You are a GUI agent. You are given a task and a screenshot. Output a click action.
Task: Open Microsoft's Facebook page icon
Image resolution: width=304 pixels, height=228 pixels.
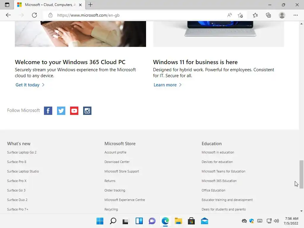click(48, 111)
